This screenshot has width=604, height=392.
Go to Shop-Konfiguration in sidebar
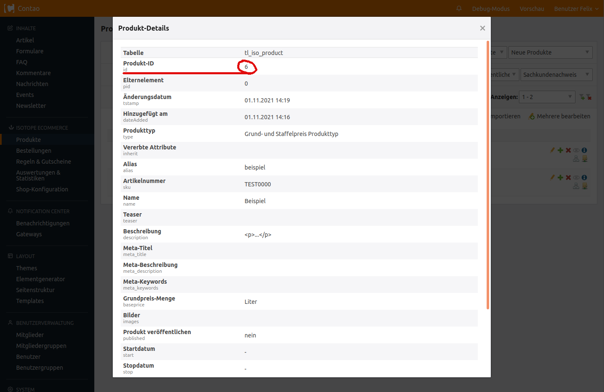(x=42, y=189)
